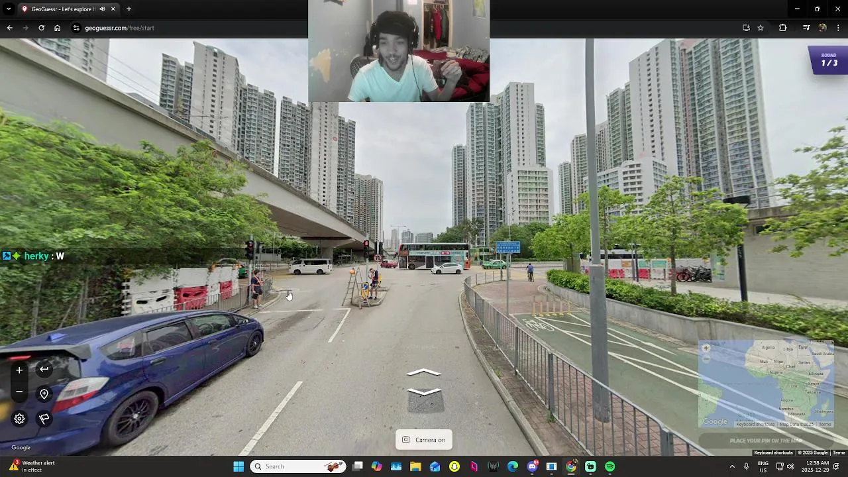This screenshot has width=848, height=477.
Task: Open Microsoft Edge from the taskbar
Action: coord(513,466)
